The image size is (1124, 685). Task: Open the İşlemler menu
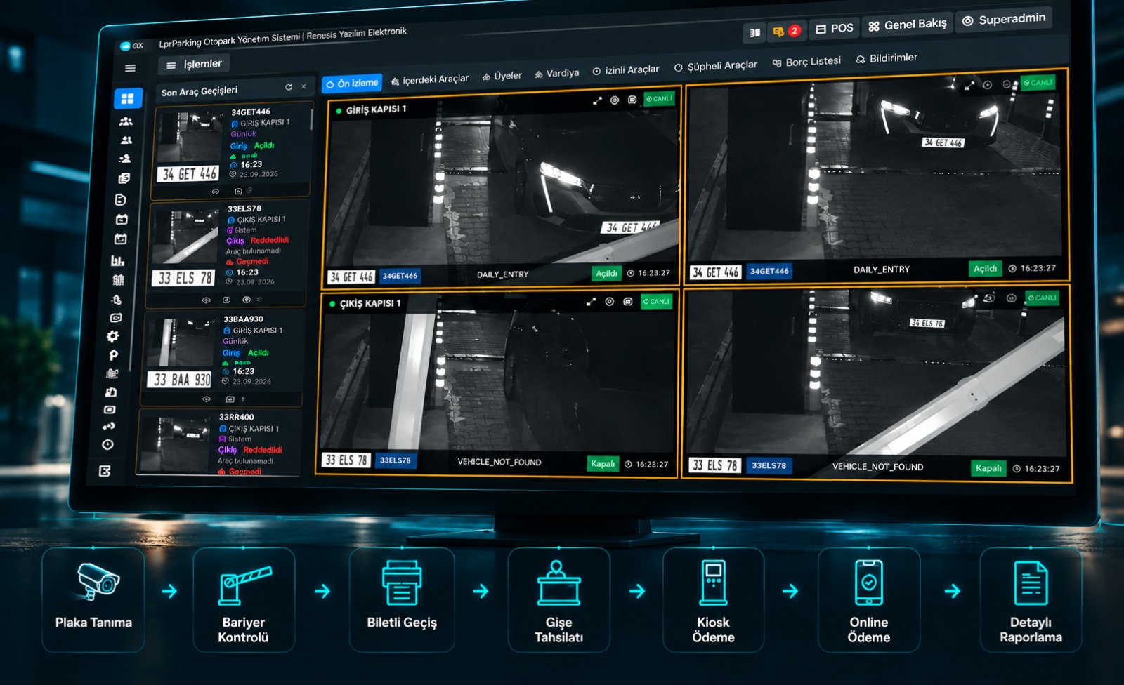(195, 64)
